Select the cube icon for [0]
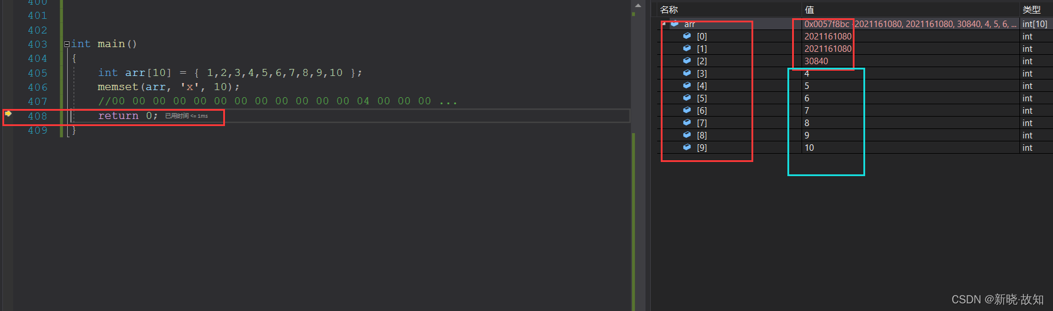This screenshot has height=311, width=1053. (x=687, y=36)
